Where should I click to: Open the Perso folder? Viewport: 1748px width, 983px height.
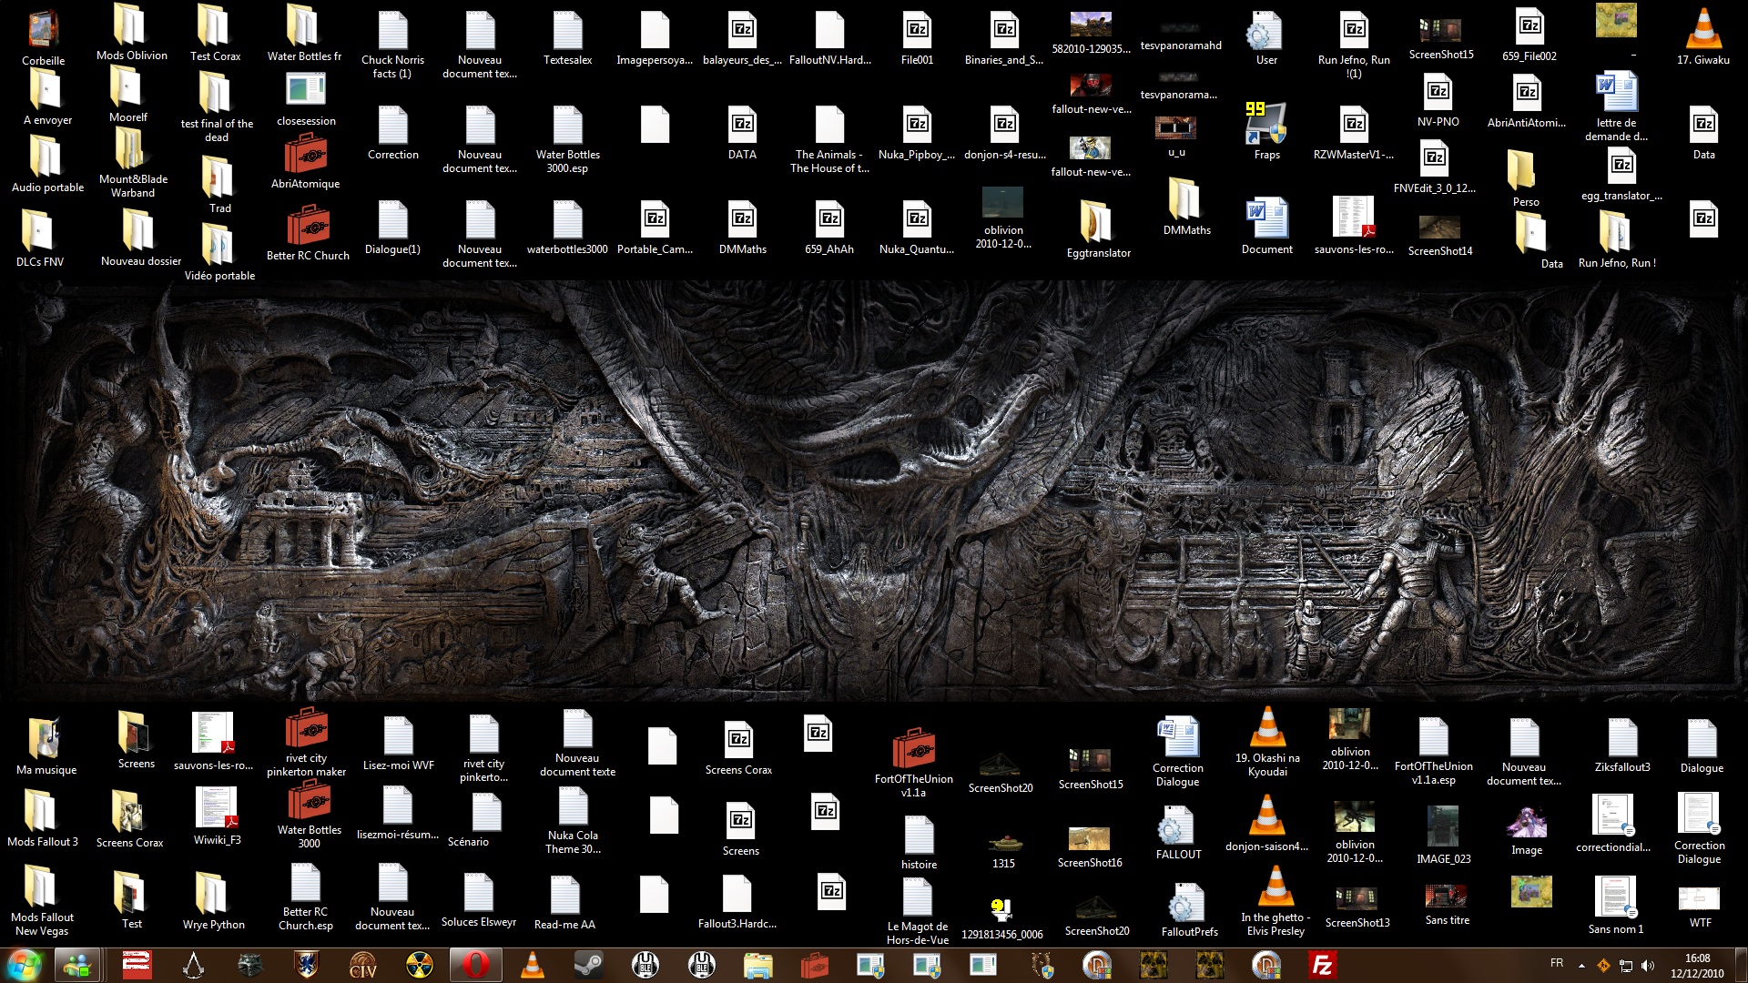tap(1525, 179)
